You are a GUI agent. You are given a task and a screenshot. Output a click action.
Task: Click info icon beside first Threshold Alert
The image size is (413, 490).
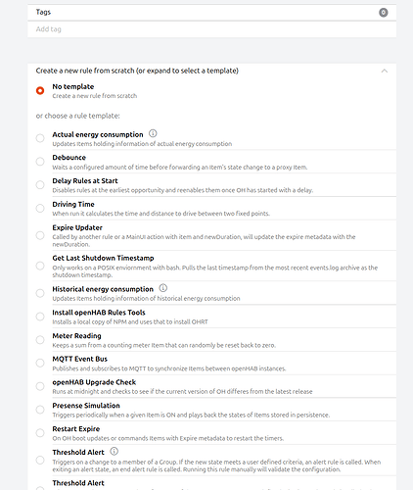click(114, 452)
